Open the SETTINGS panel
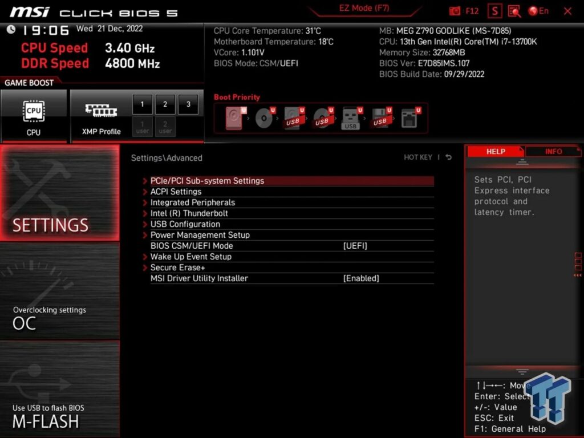This screenshot has width=584, height=438. [x=59, y=193]
